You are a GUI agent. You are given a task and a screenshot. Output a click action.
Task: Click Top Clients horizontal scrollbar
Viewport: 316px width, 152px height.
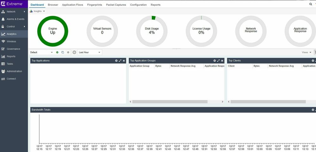pos(268,102)
